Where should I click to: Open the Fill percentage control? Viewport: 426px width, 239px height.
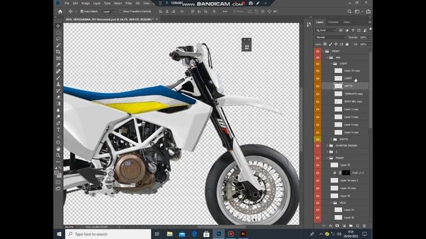click(365, 44)
